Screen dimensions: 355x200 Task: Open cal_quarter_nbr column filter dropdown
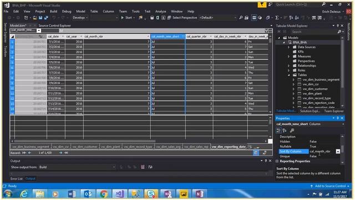[x=211, y=37]
